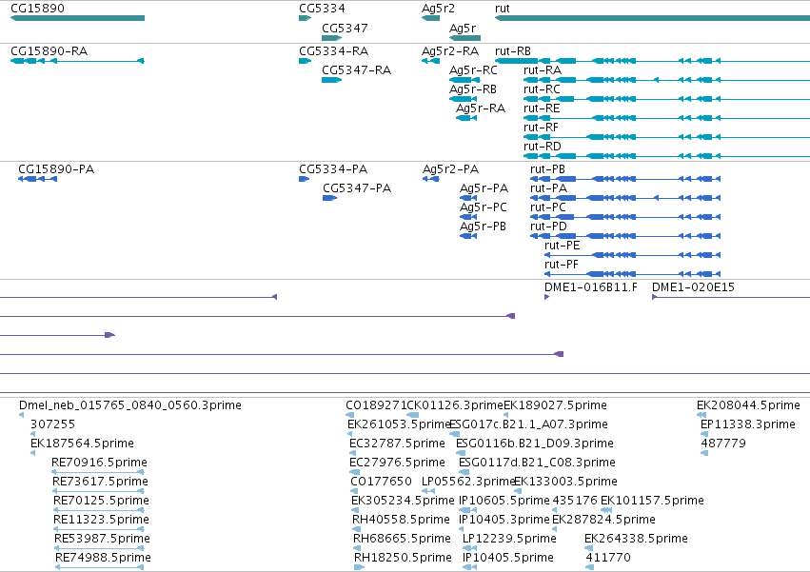
Task: Click the Ag5r2 gene label
Action: [438, 9]
